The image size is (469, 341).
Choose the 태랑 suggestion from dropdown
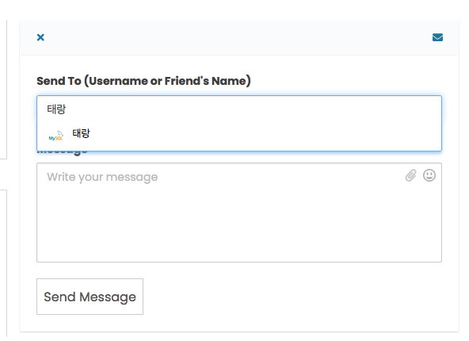[239, 135]
